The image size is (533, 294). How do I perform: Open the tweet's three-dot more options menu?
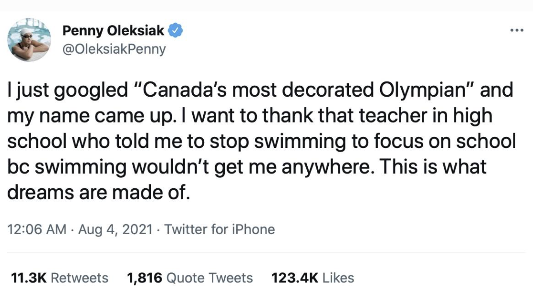click(x=517, y=31)
